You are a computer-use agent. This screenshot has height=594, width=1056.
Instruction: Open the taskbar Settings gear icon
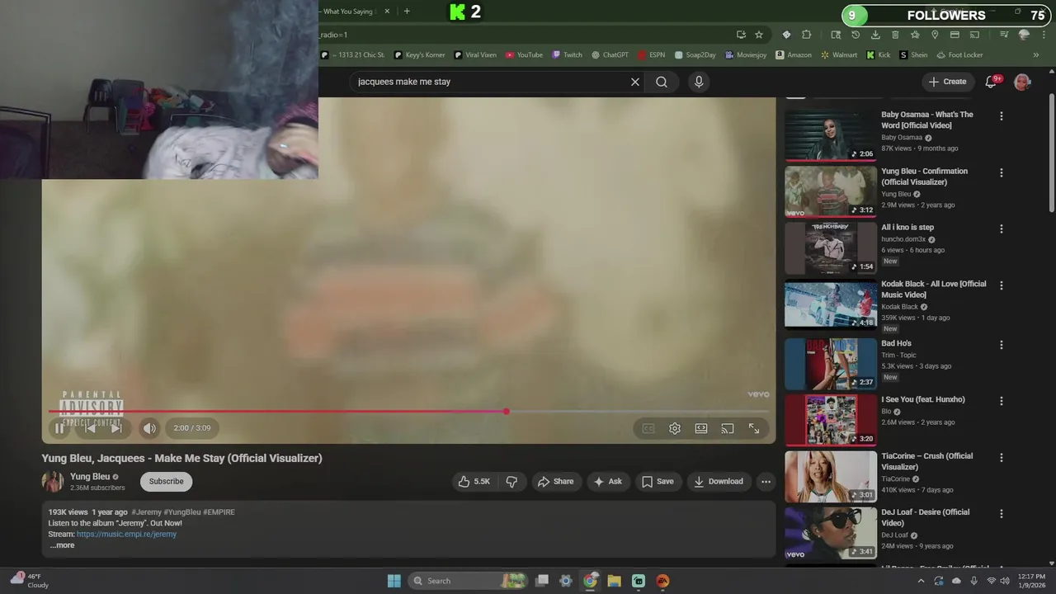[x=565, y=581]
